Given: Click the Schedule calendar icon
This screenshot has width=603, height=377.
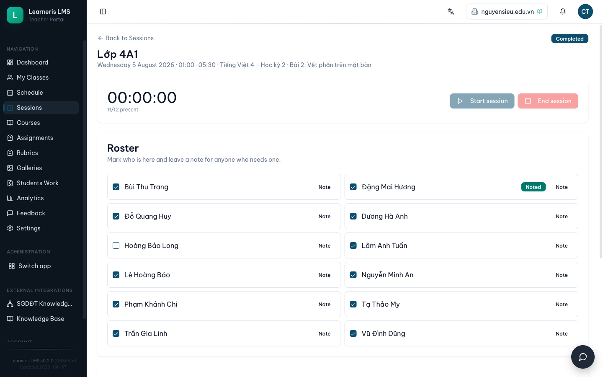Looking at the screenshot, I should pyautogui.click(x=10, y=93).
